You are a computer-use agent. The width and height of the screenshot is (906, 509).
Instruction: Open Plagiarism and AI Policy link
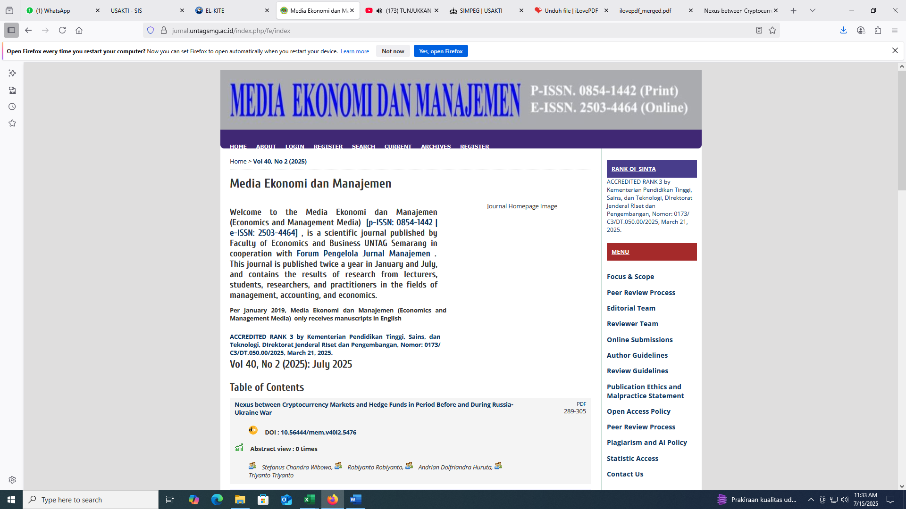pyautogui.click(x=646, y=443)
